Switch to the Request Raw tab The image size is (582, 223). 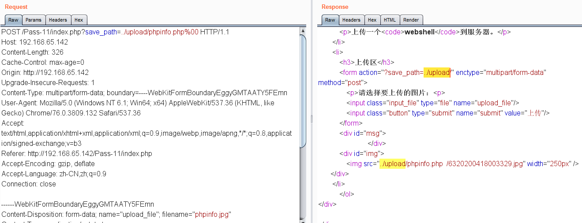click(13, 20)
